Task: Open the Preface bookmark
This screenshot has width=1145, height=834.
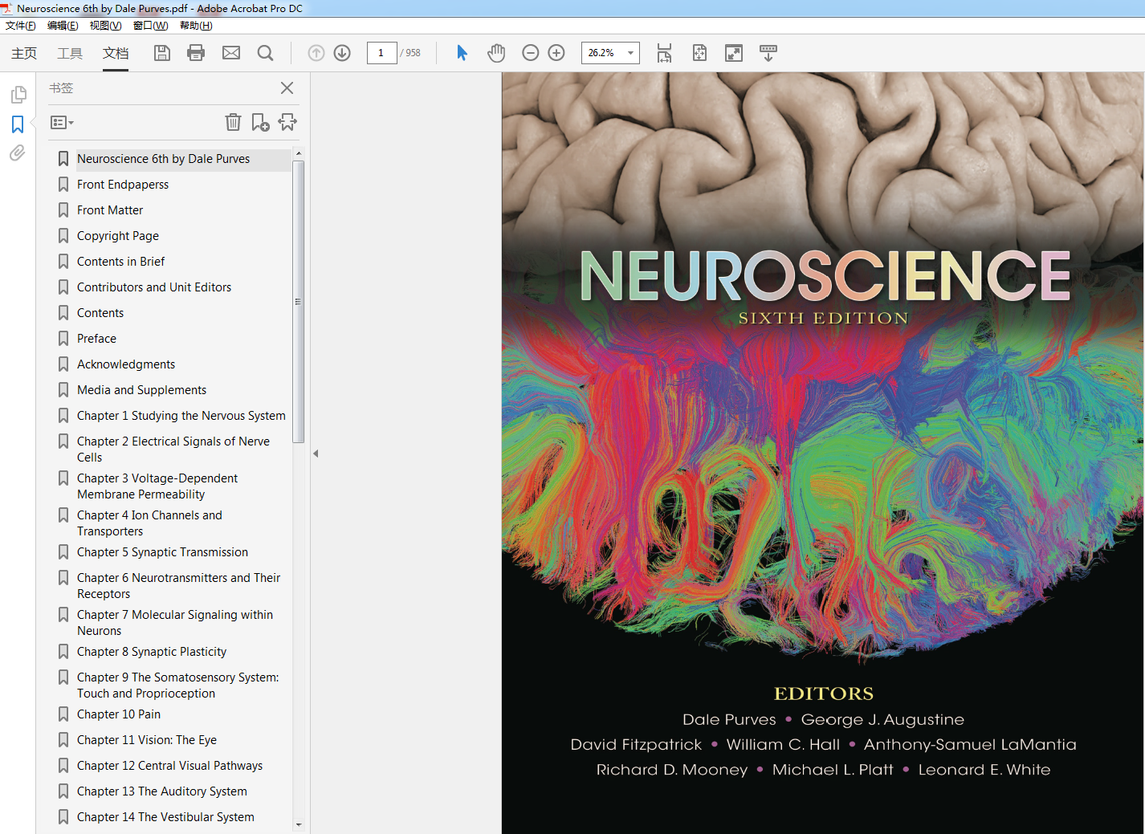Action: tap(96, 339)
